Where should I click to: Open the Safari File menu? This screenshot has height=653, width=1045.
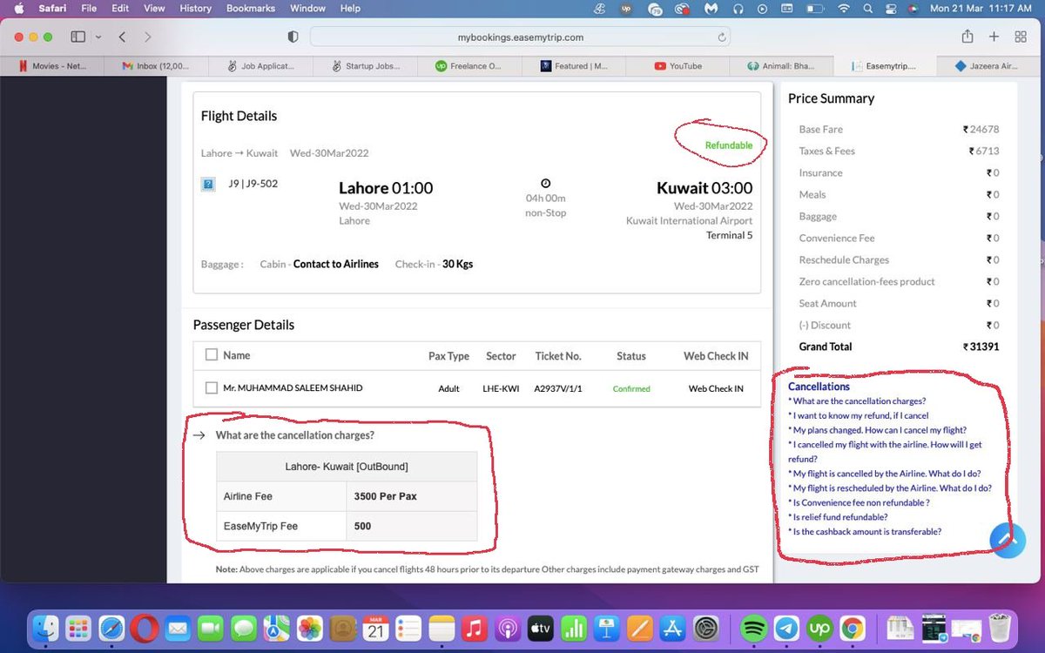click(89, 8)
